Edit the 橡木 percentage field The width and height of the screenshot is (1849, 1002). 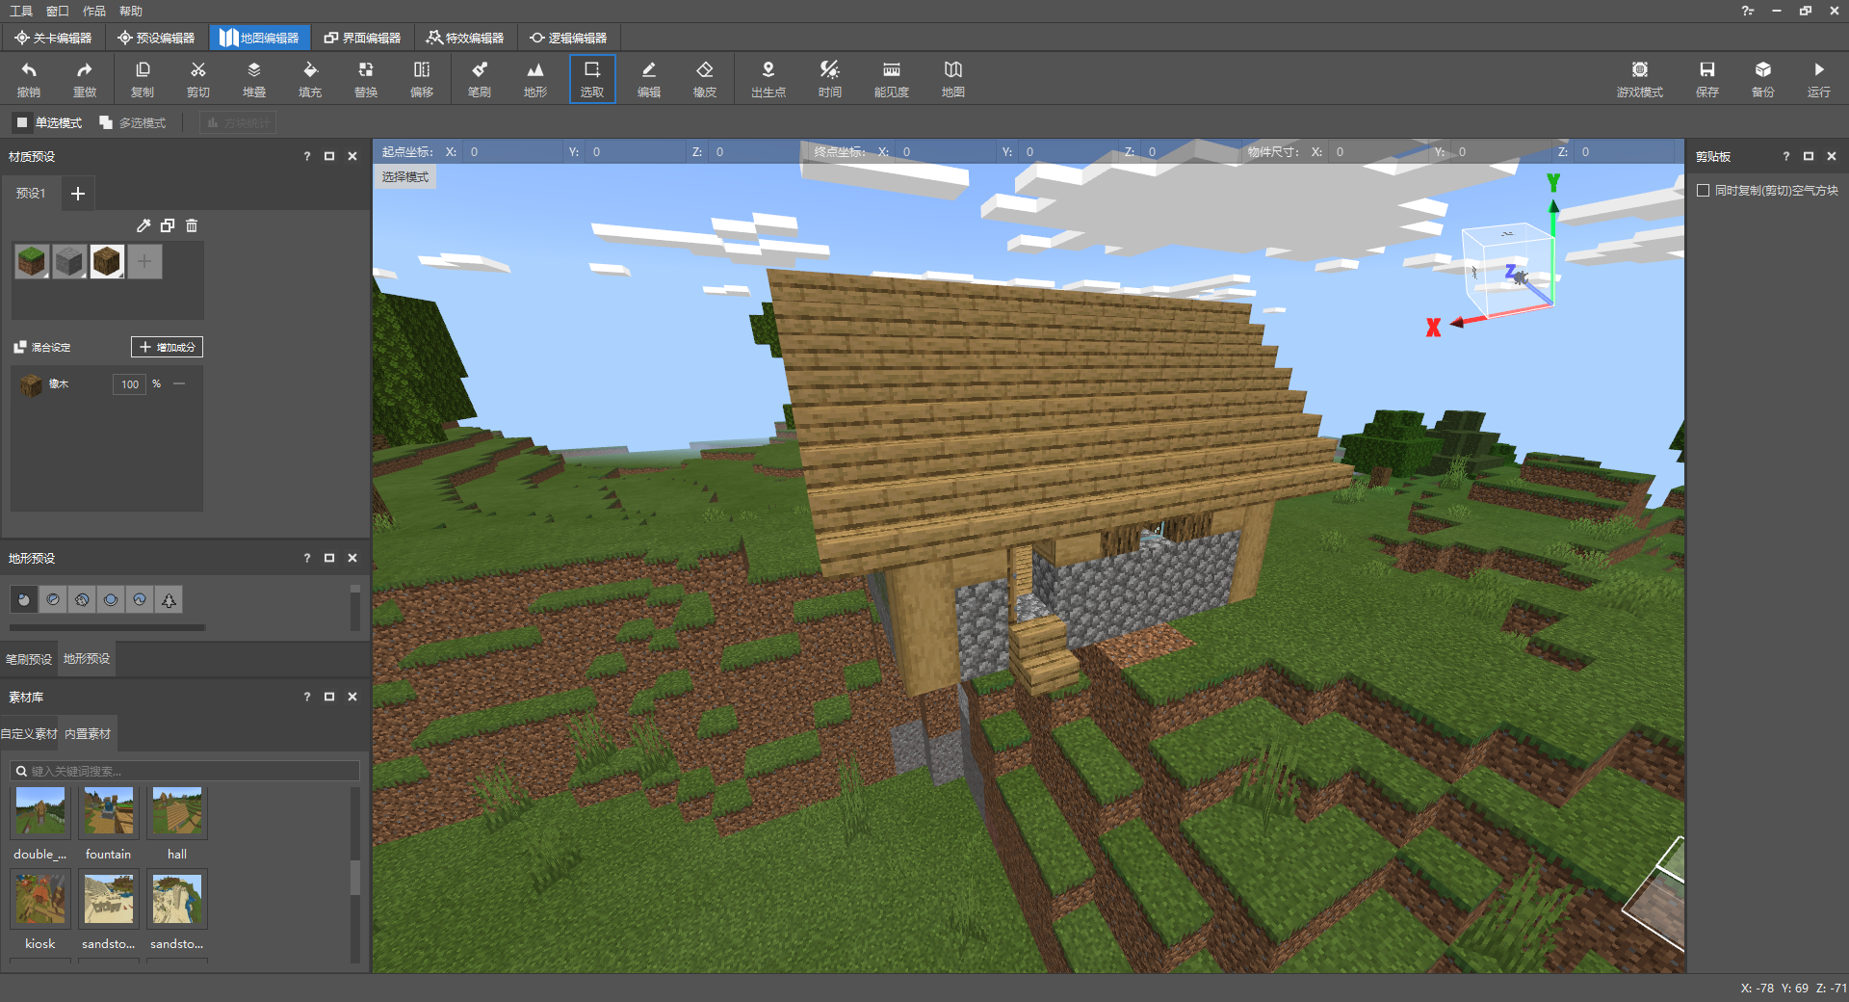click(x=129, y=383)
